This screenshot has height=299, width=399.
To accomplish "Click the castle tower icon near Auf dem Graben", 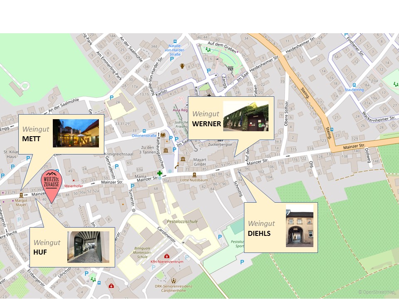I will click(231, 68).
